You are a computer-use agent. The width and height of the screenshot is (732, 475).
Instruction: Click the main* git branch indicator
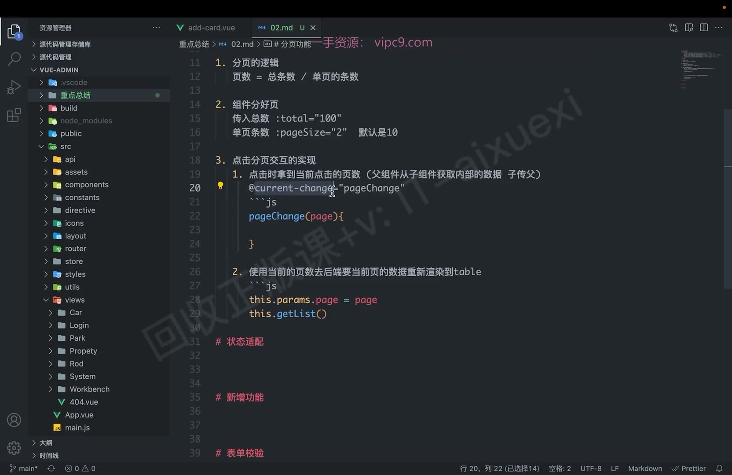[x=24, y=468]
